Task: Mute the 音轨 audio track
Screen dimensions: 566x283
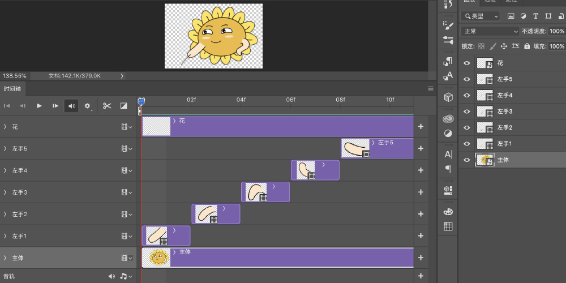Action: tap(112, 277)
